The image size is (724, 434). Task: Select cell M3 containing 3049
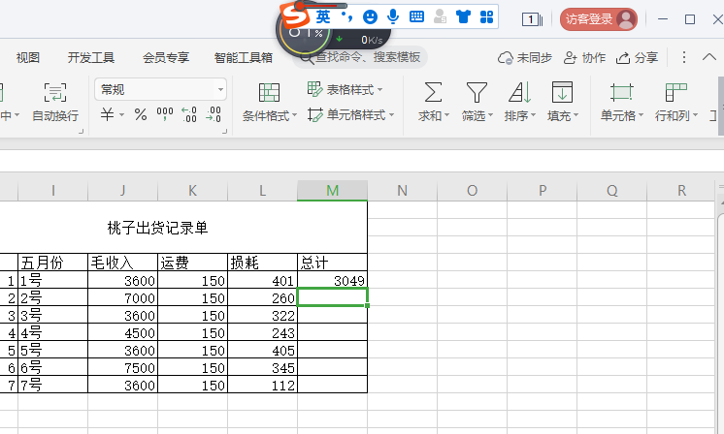point(333,281)
